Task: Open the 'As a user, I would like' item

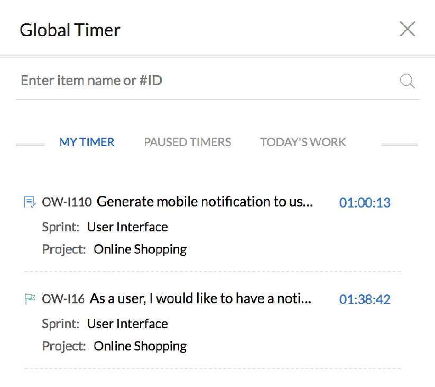Action: coord(200,299)
